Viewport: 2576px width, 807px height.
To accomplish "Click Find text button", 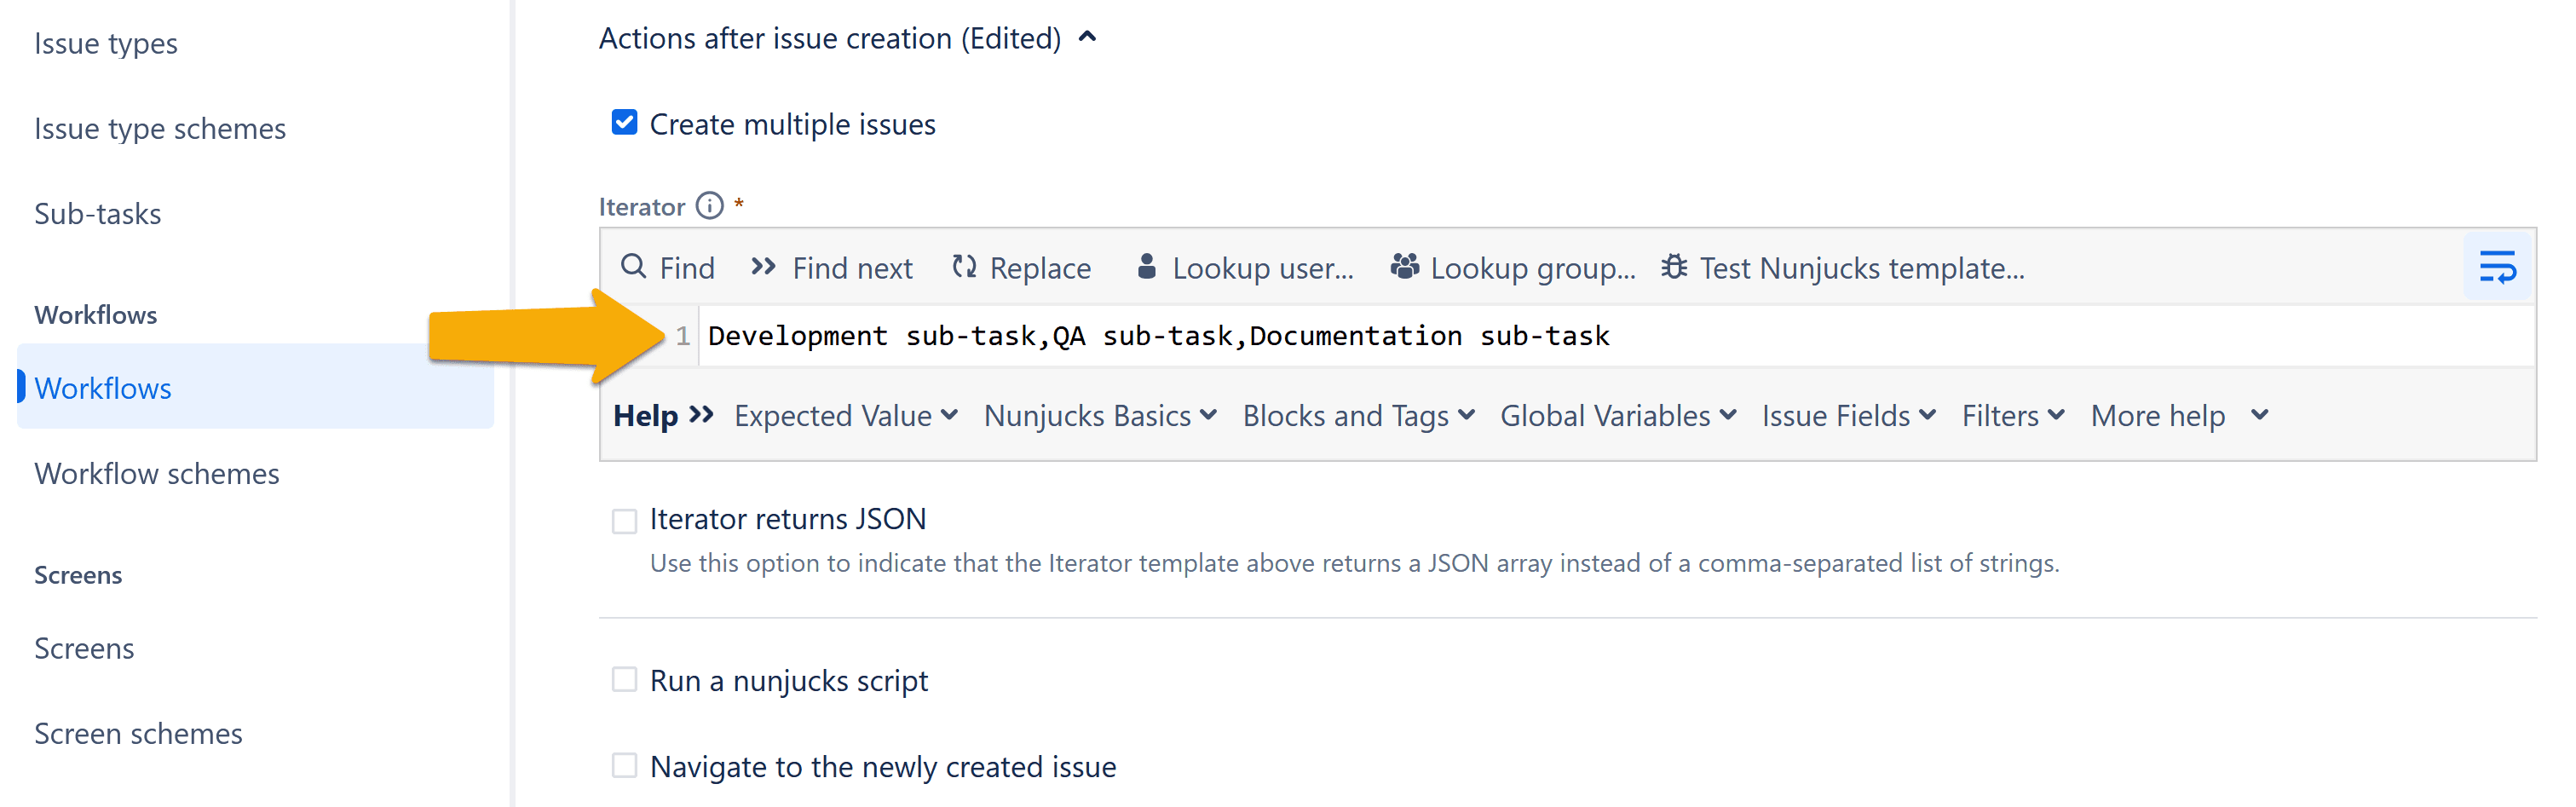I will coord(687,267).
